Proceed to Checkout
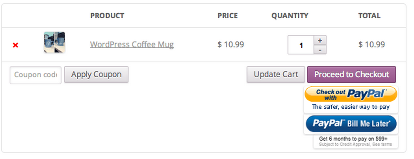 [351, 75]
